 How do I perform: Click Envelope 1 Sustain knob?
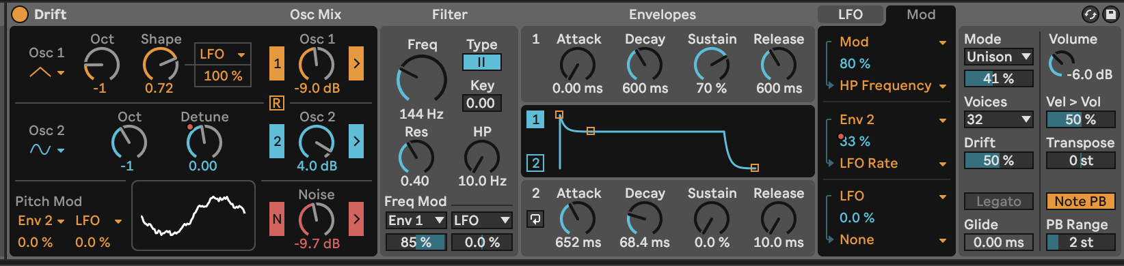click(712, 65)
